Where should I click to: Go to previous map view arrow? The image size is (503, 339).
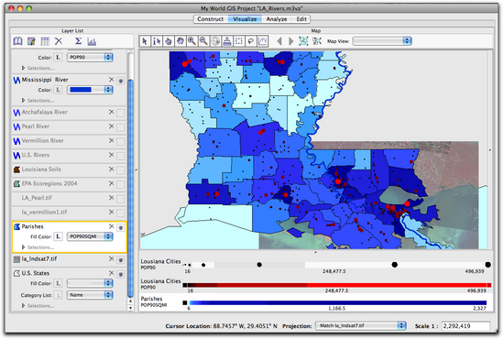pyautogui.click(x=279, y=41)
